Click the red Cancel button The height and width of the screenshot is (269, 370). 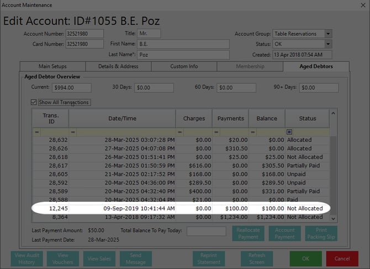[342, 259]
